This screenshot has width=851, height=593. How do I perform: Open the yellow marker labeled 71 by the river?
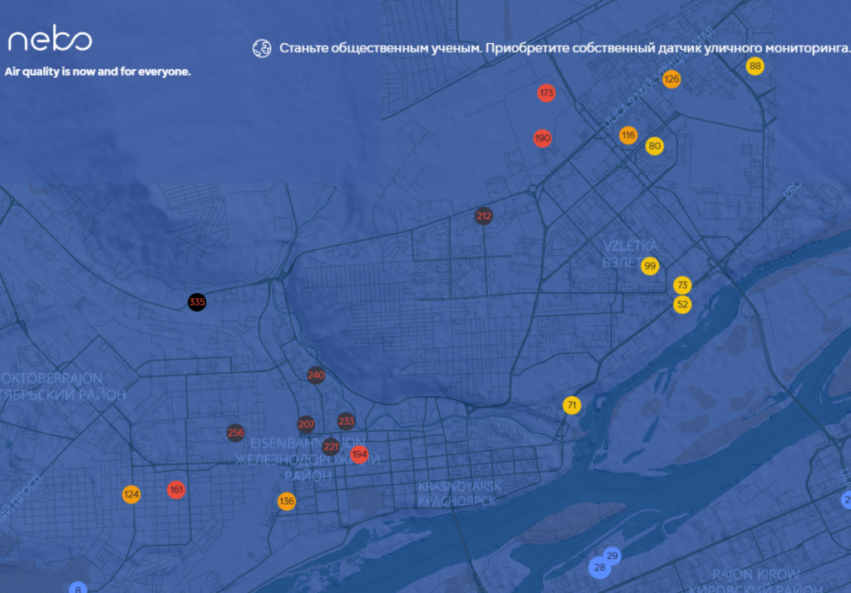pyautogui.click(x=572, y=405)
